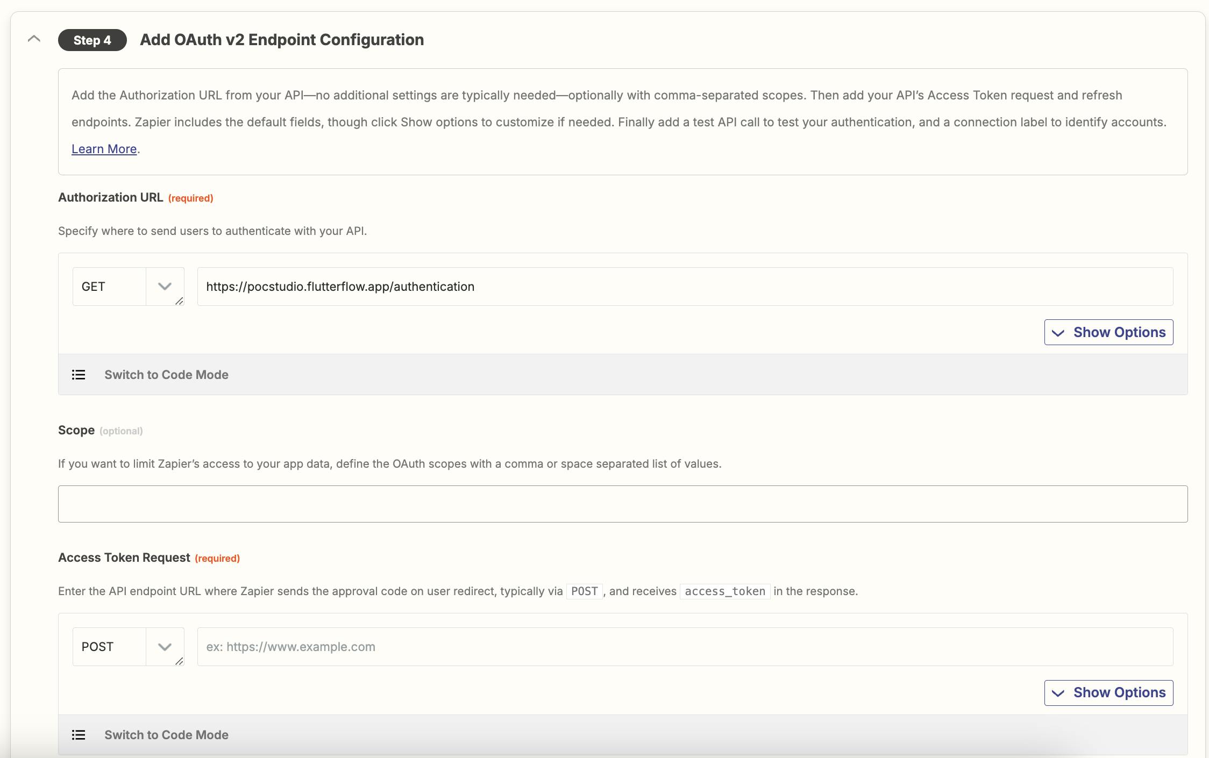Click the chevron inside the top Show Options button
Screen dimensions: 1209x758
(1058, 332)
